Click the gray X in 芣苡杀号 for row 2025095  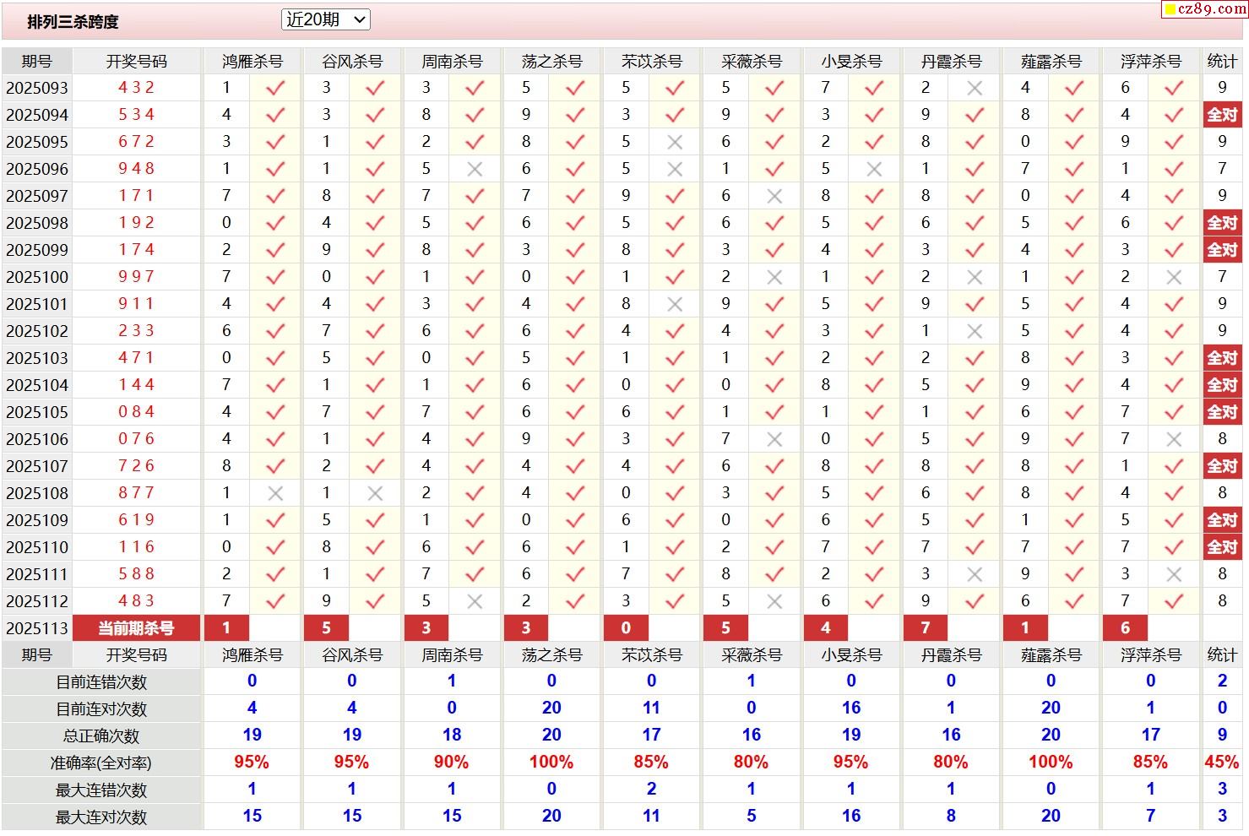(675, 142)
